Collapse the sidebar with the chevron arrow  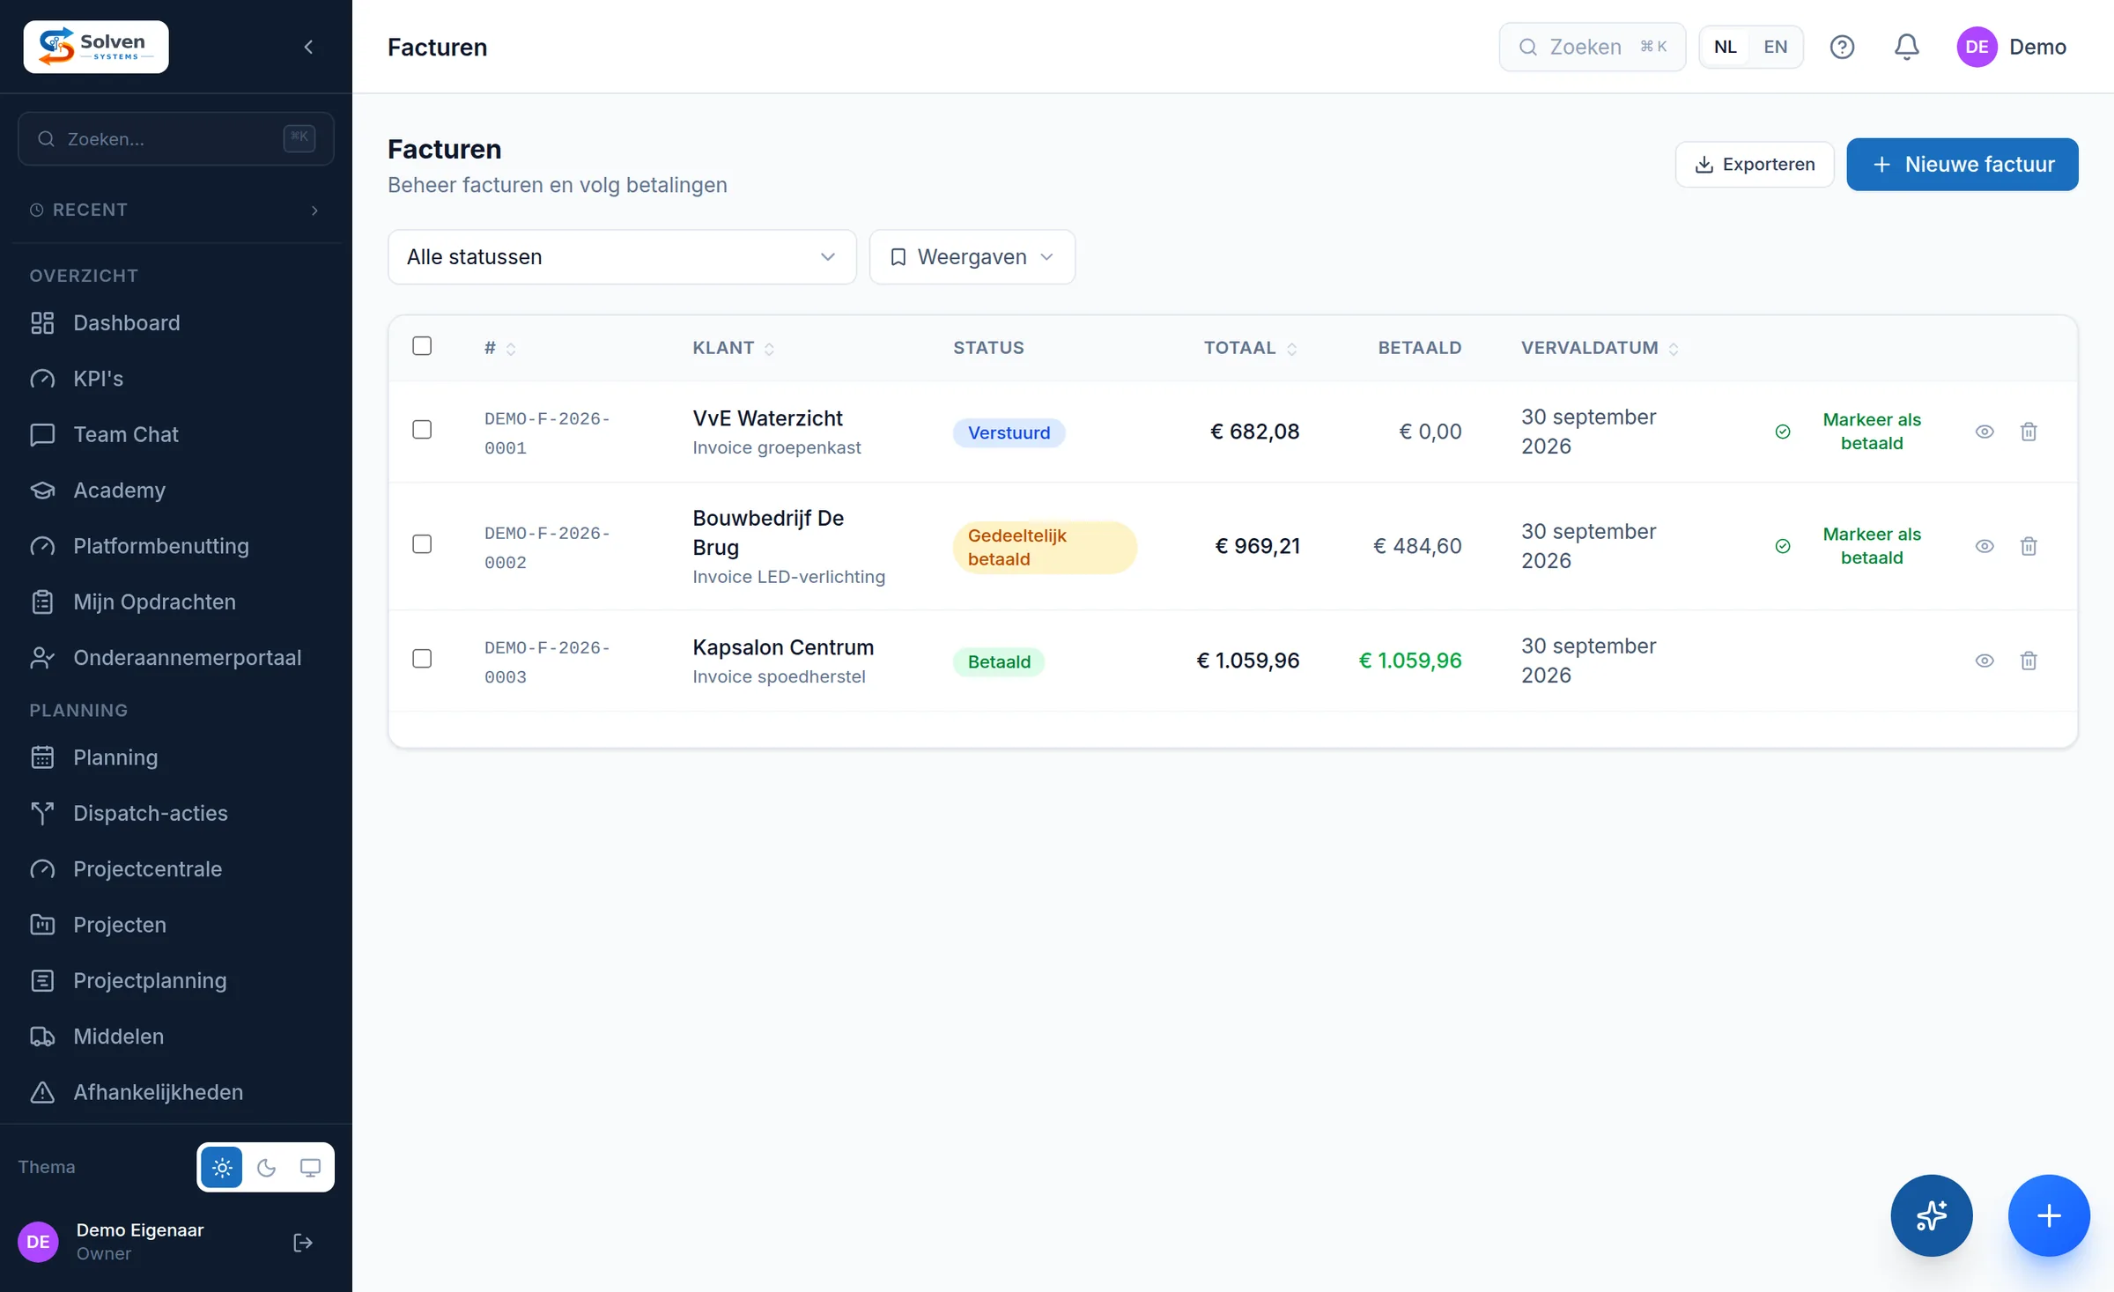[308, 47]
